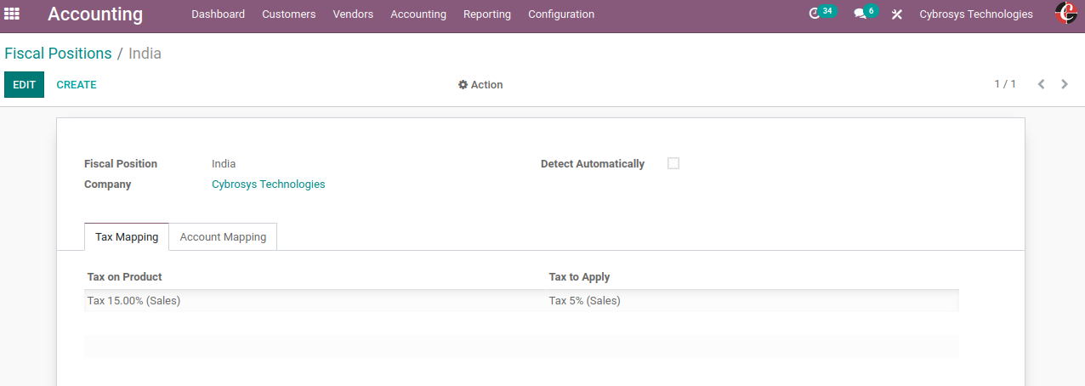Open the Reporting menu

487,14
